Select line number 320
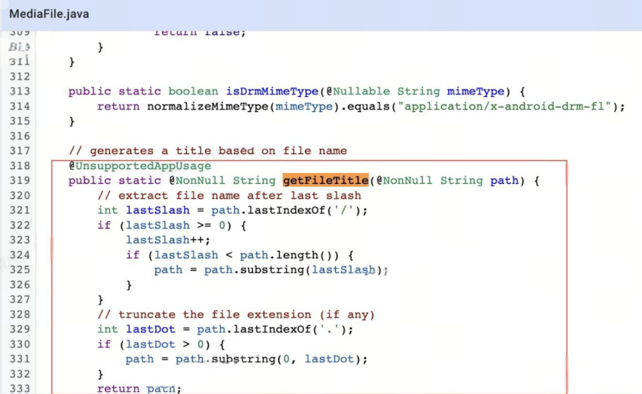This screenshot has height=394, width=642. (x=20, y=195)
